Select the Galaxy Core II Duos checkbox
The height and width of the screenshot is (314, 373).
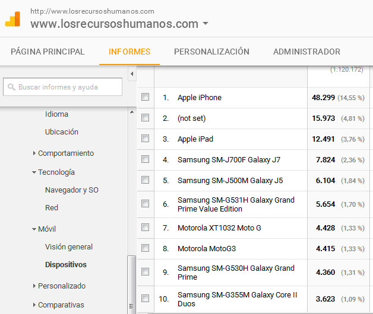[145, 299]
